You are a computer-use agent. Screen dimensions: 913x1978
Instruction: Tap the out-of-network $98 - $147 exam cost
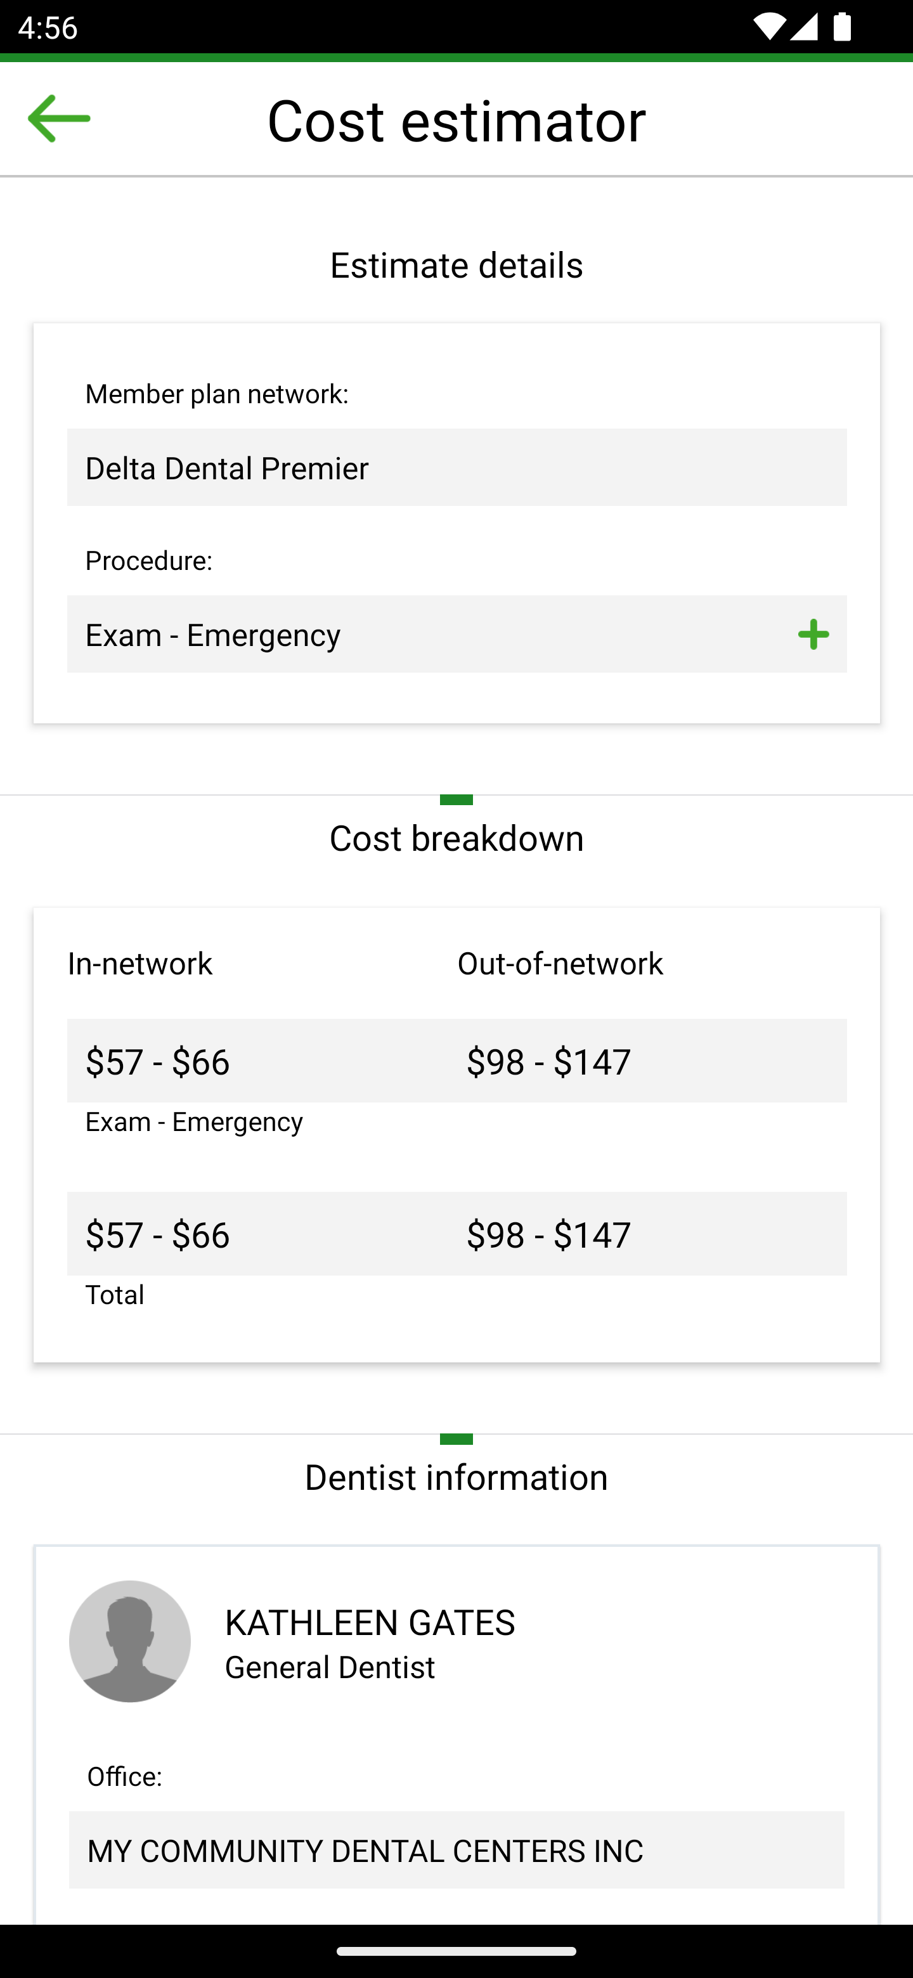tap(548, 1062)
